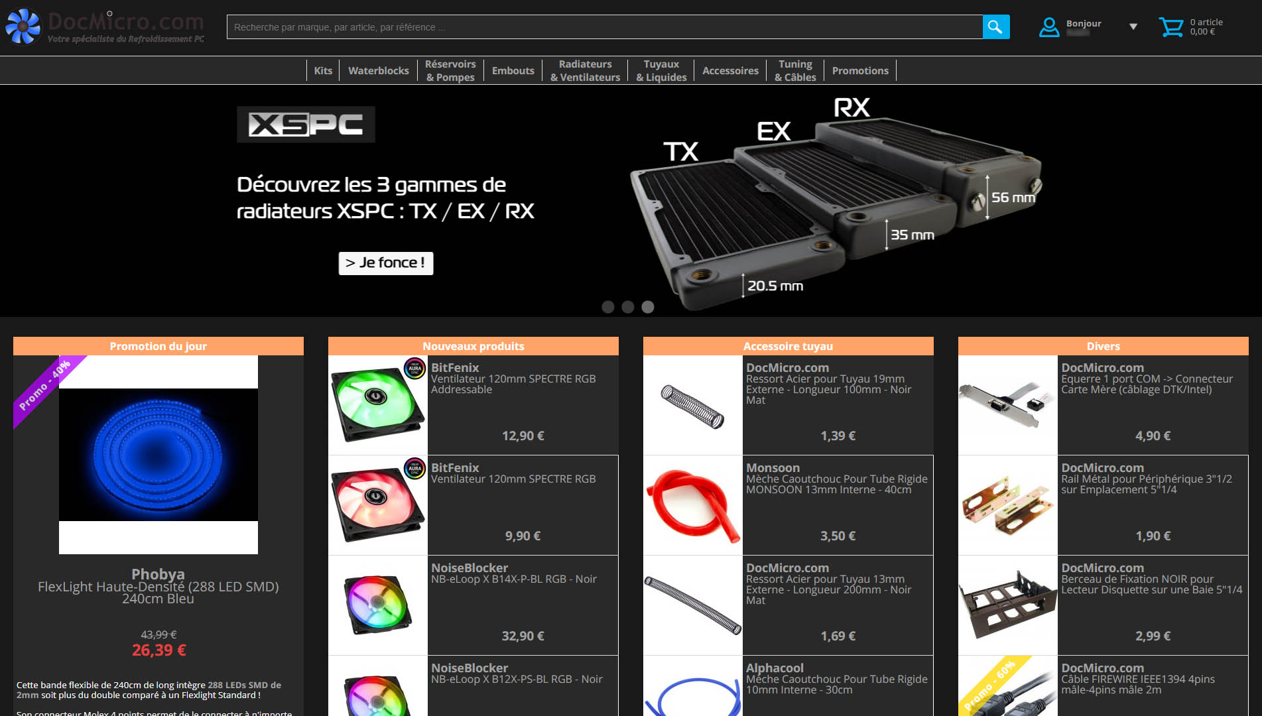Click the '0 article' cart summary text
1262x716 pixels.
pos(1206,23)
